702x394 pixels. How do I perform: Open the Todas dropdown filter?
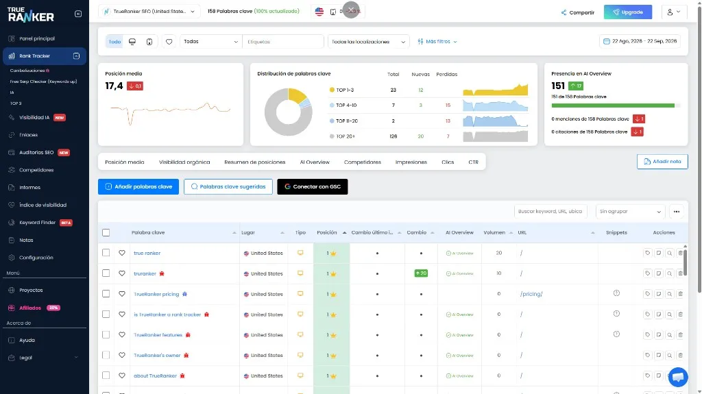click(x=211, y=42)
